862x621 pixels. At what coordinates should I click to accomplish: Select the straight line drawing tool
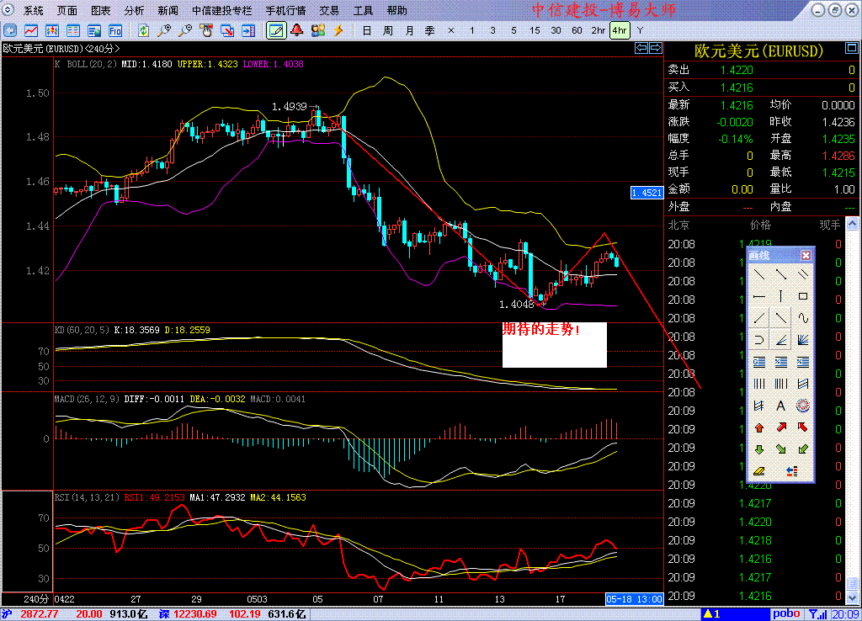pyautogui.click(x=759, y=273)
